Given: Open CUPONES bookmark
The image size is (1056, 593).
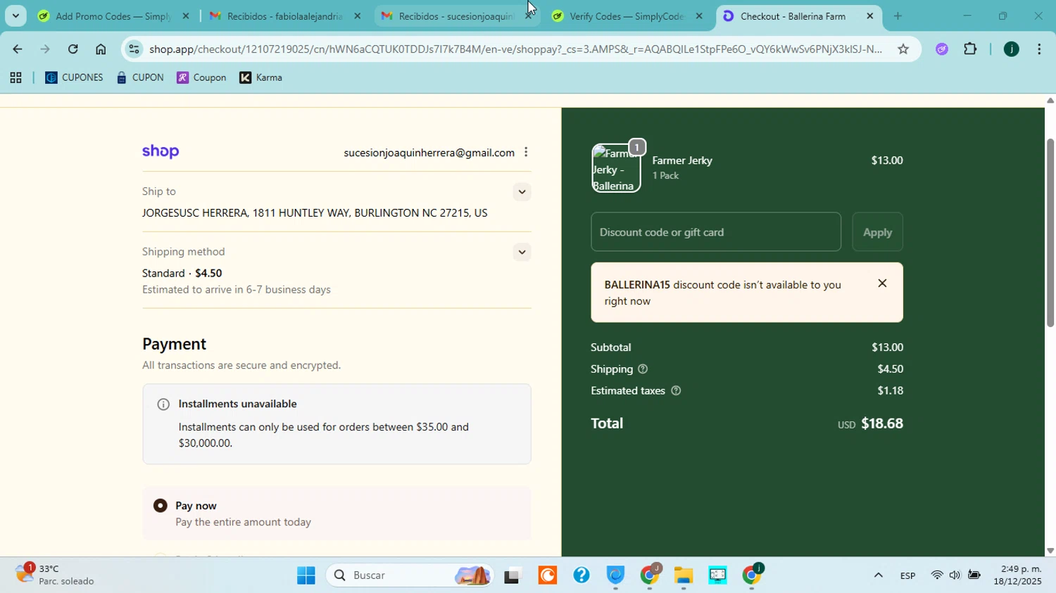Looking at the screenshot, I should click(x=74, y=78).
